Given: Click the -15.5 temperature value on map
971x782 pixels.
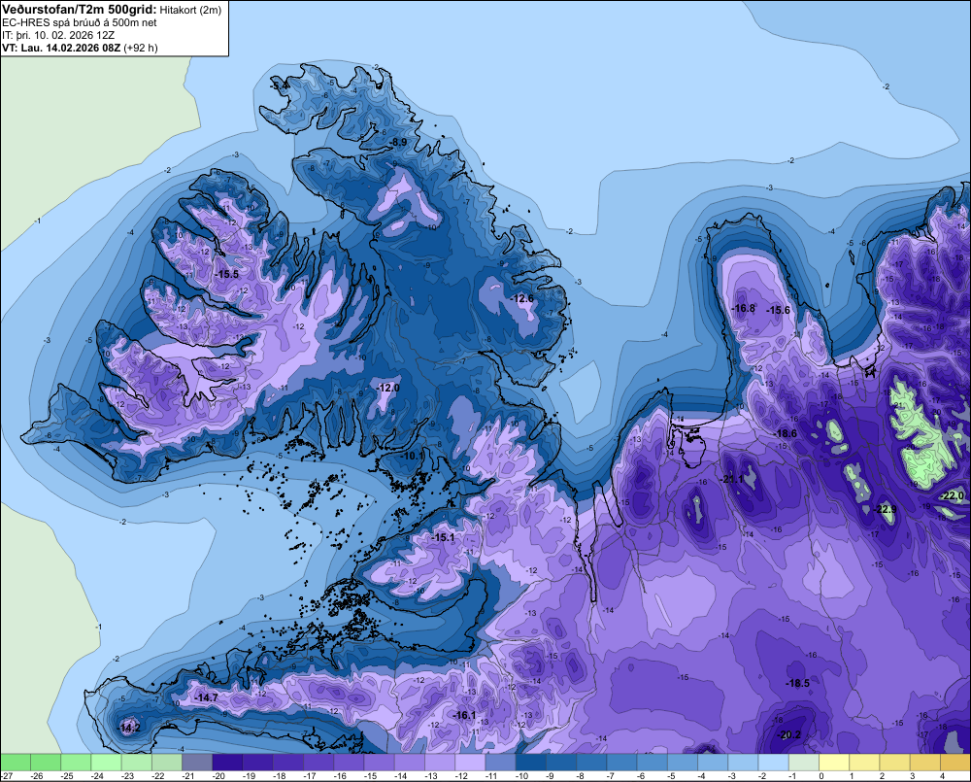Looking at the screenshot, I should coord(227,274).
